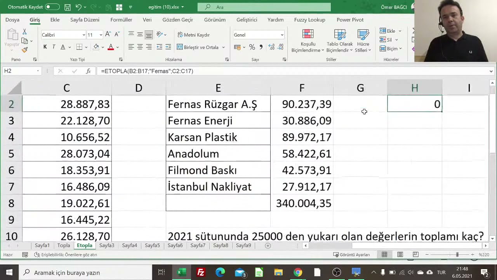Expand Birleştir ve Ortala dropdown arrow
This screenshot has height=280, width=497.
tap(223, 47)
